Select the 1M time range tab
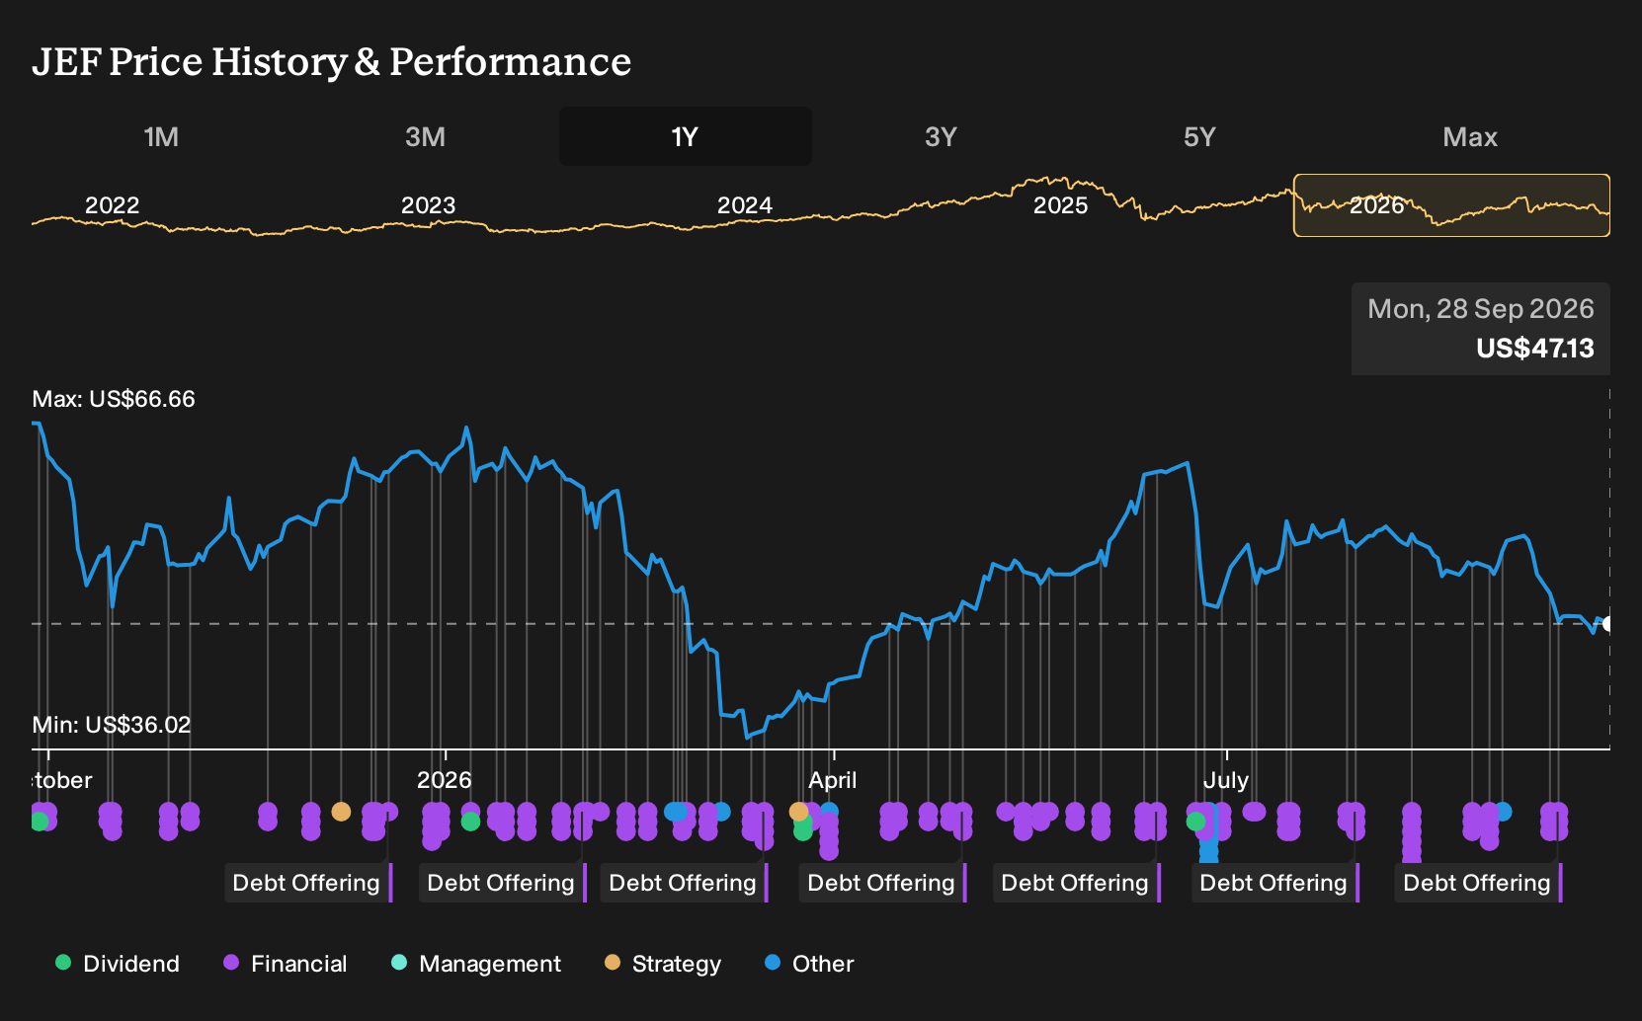Viewport: 1642px width, 1021px height. [161, 136]
